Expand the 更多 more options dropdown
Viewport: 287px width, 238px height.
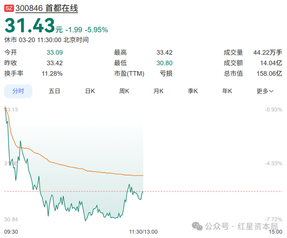pyautogui.click(x=265, y=91)
